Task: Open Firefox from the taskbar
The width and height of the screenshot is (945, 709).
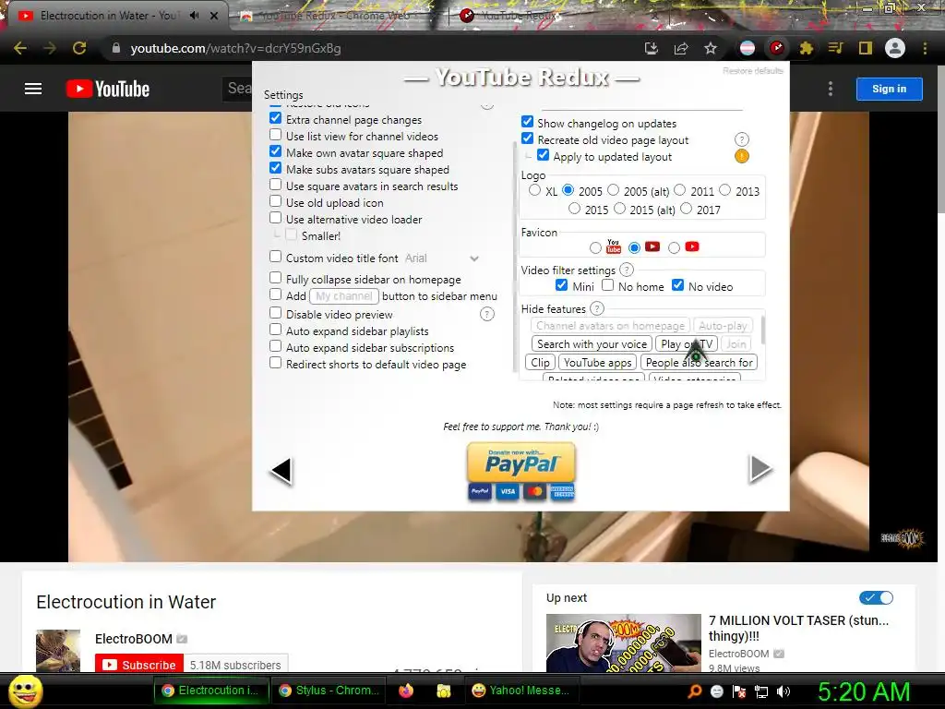Action: point(406,691)
